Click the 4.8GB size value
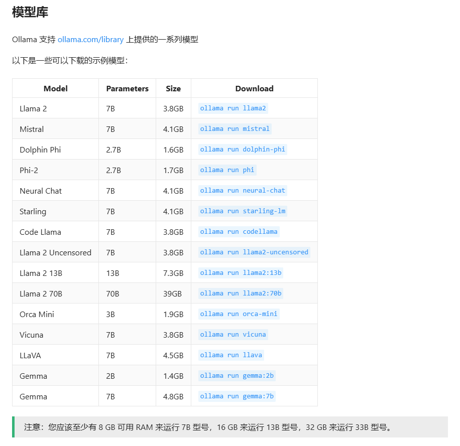Screen dimensions: 460x446 click(x=173, y=396)
